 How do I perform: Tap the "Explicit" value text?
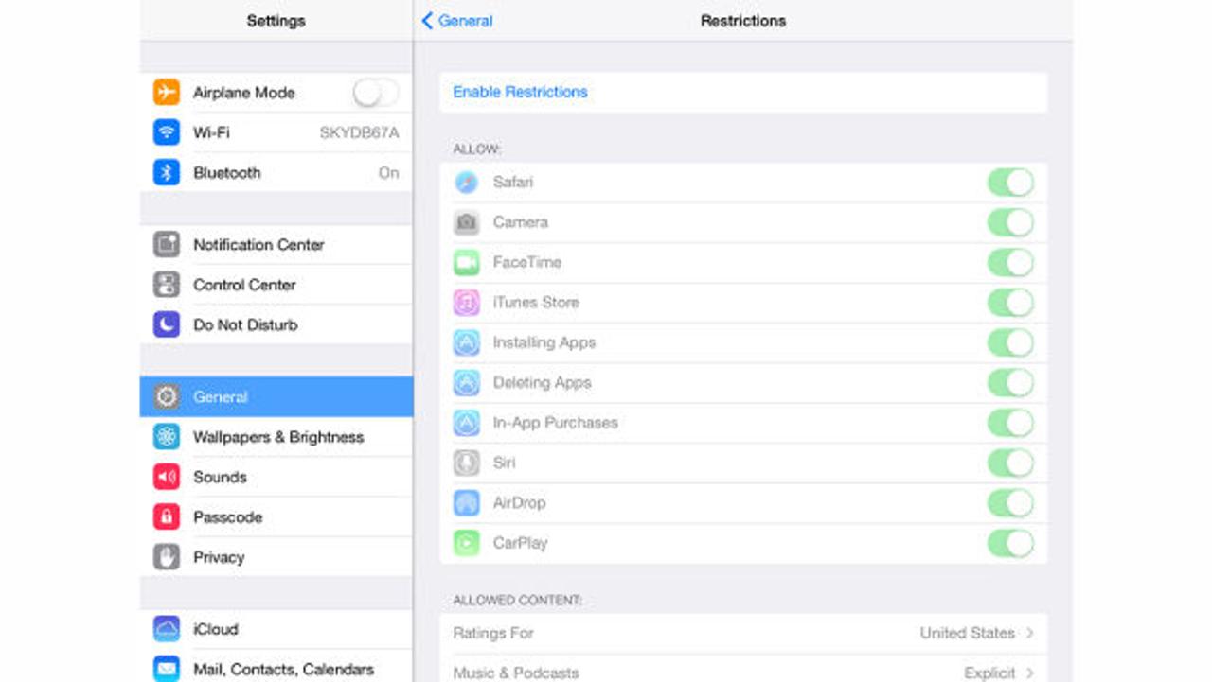tap(989, 673)
